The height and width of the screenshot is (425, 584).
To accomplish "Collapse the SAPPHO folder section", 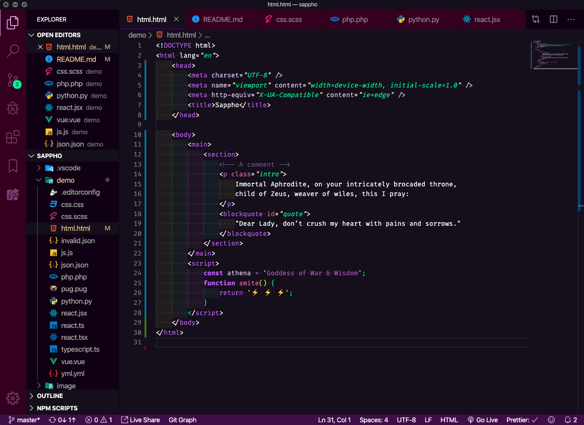I will (x=72, y=156).
